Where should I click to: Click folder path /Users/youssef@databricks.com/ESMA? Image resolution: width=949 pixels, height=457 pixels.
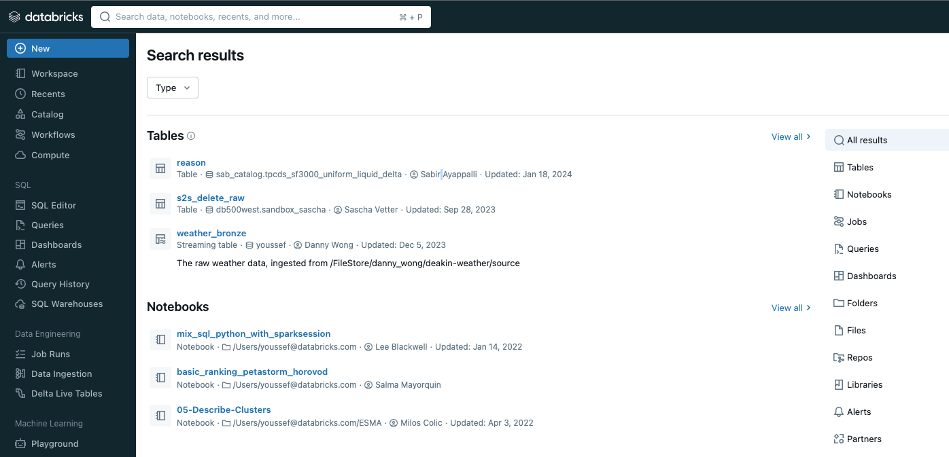307,423
